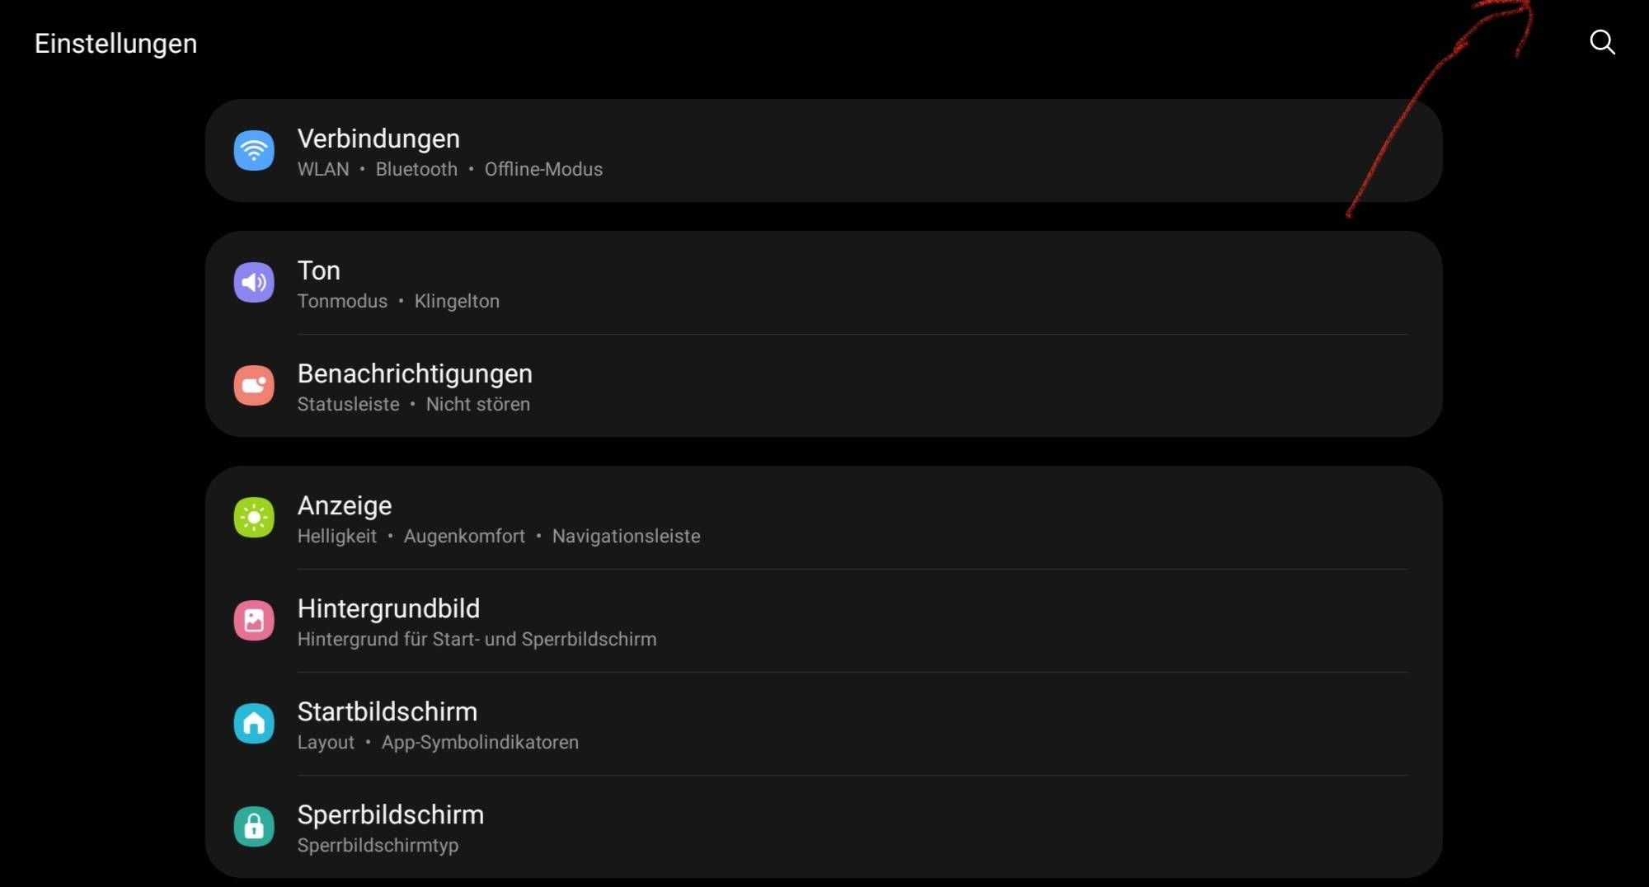The width and height of the screenshot is (1649, 887).
Task: Tap the Helligkeit Augenkomfort Navigationsleiste subtitle
Action: coord(499,536)
